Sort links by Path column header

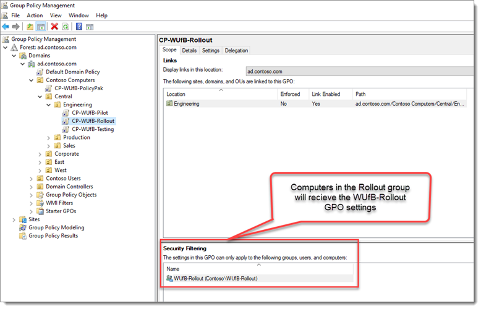point(409,94)
